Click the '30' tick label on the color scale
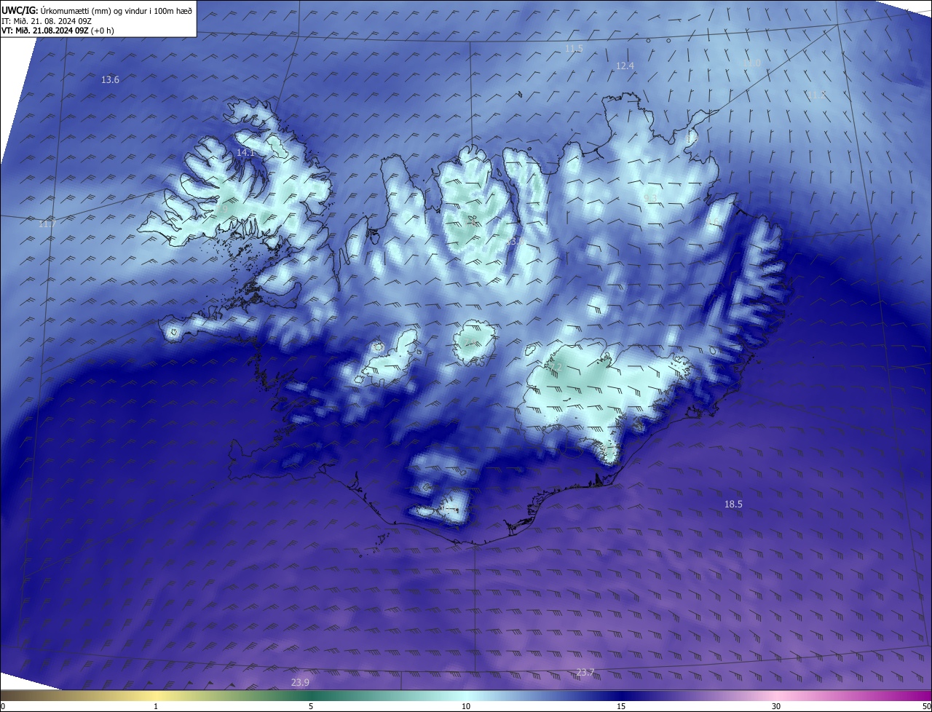Screen dimensions: 932x712 [776, 706]
